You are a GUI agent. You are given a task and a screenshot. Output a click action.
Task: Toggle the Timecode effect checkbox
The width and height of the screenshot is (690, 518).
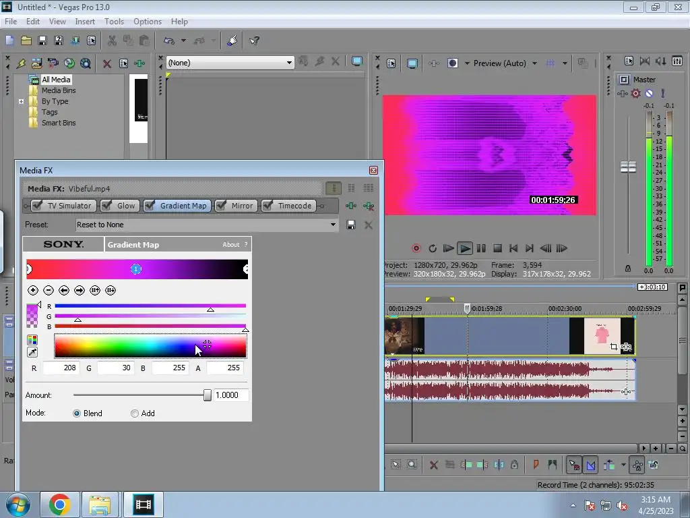click(268, 205)
